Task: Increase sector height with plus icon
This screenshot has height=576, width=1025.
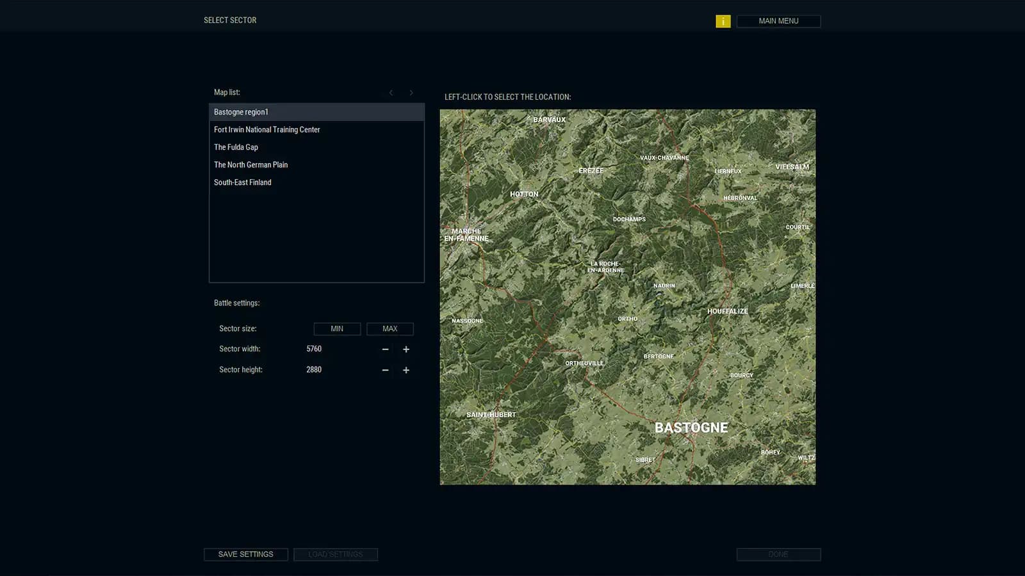Action: [x=406, y=370]
